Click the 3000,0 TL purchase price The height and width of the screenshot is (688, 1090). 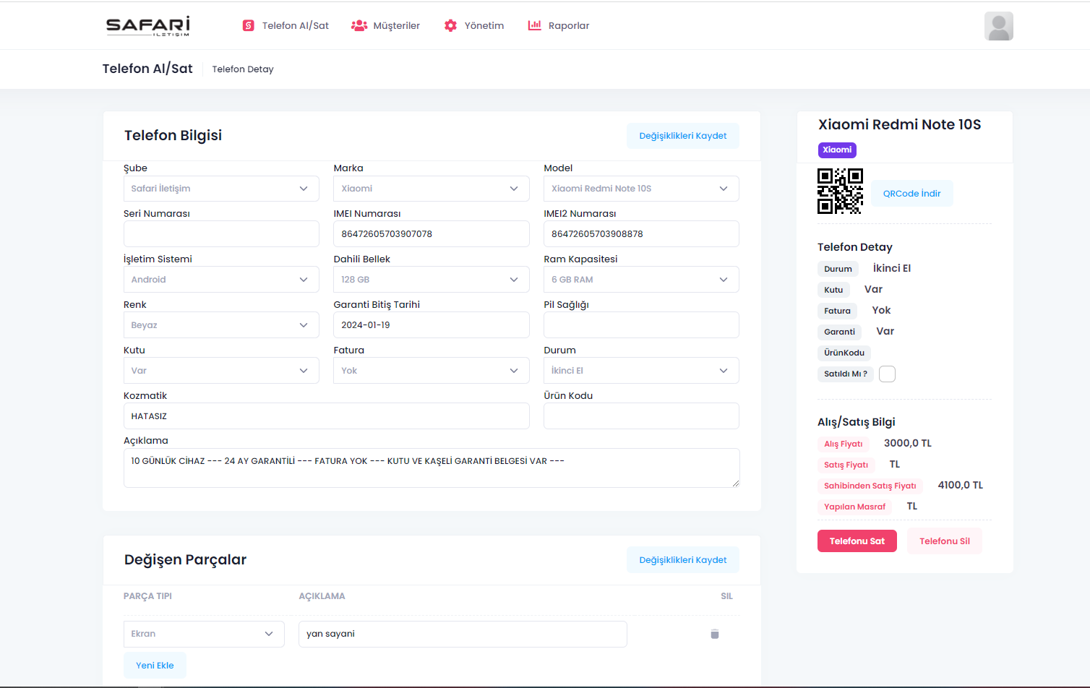click(x=908, y=444)
